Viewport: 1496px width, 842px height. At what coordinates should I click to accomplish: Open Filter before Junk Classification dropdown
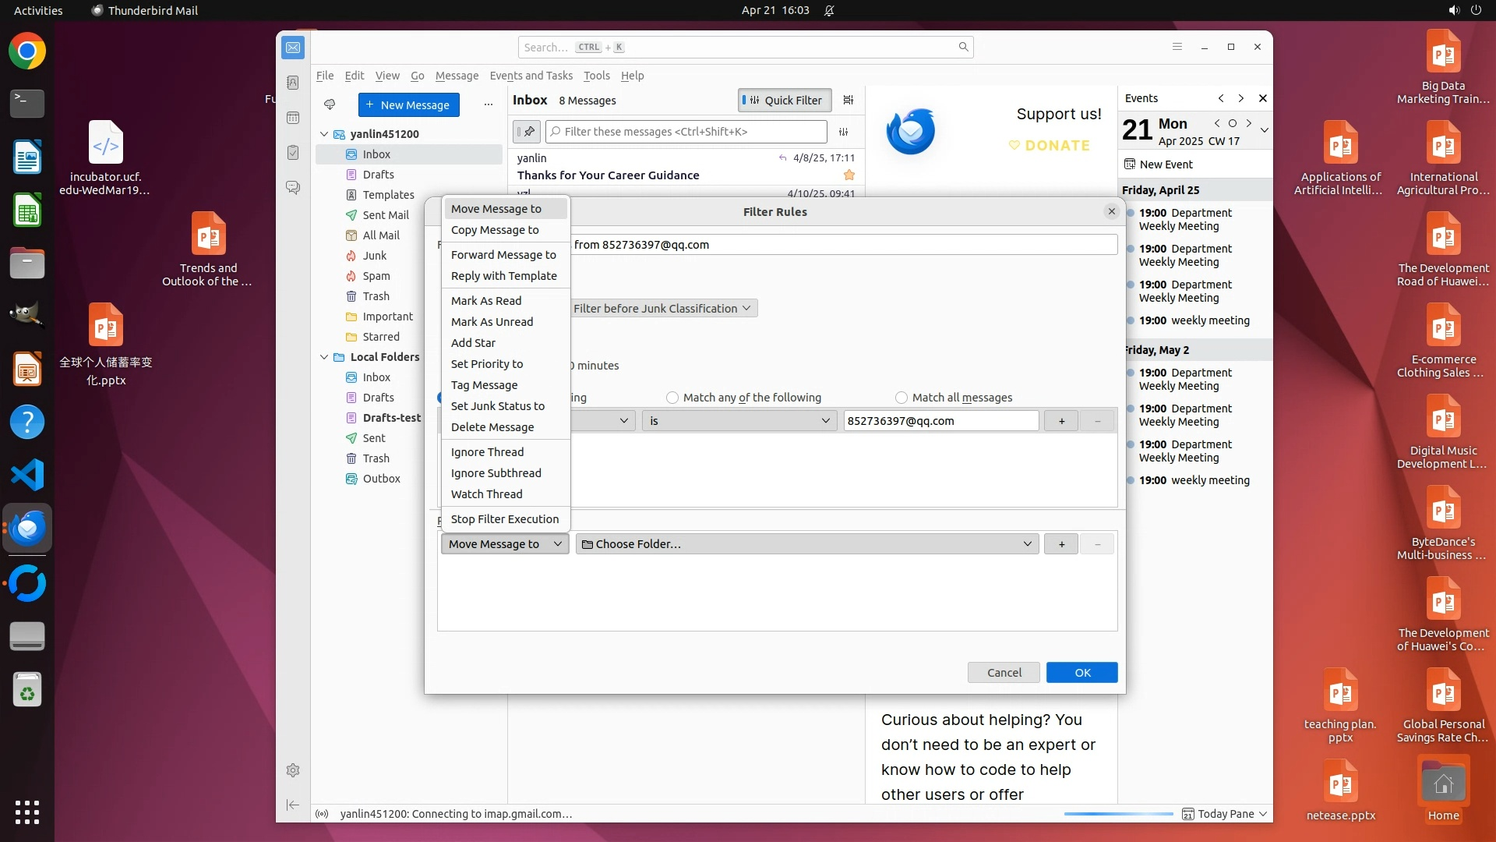pyautogui.click(x=662, y=309)
